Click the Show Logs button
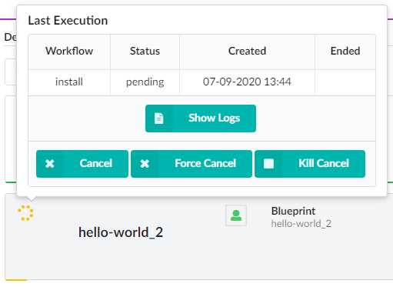This screenshot has width=393, height=287. (x=201, y=118)
